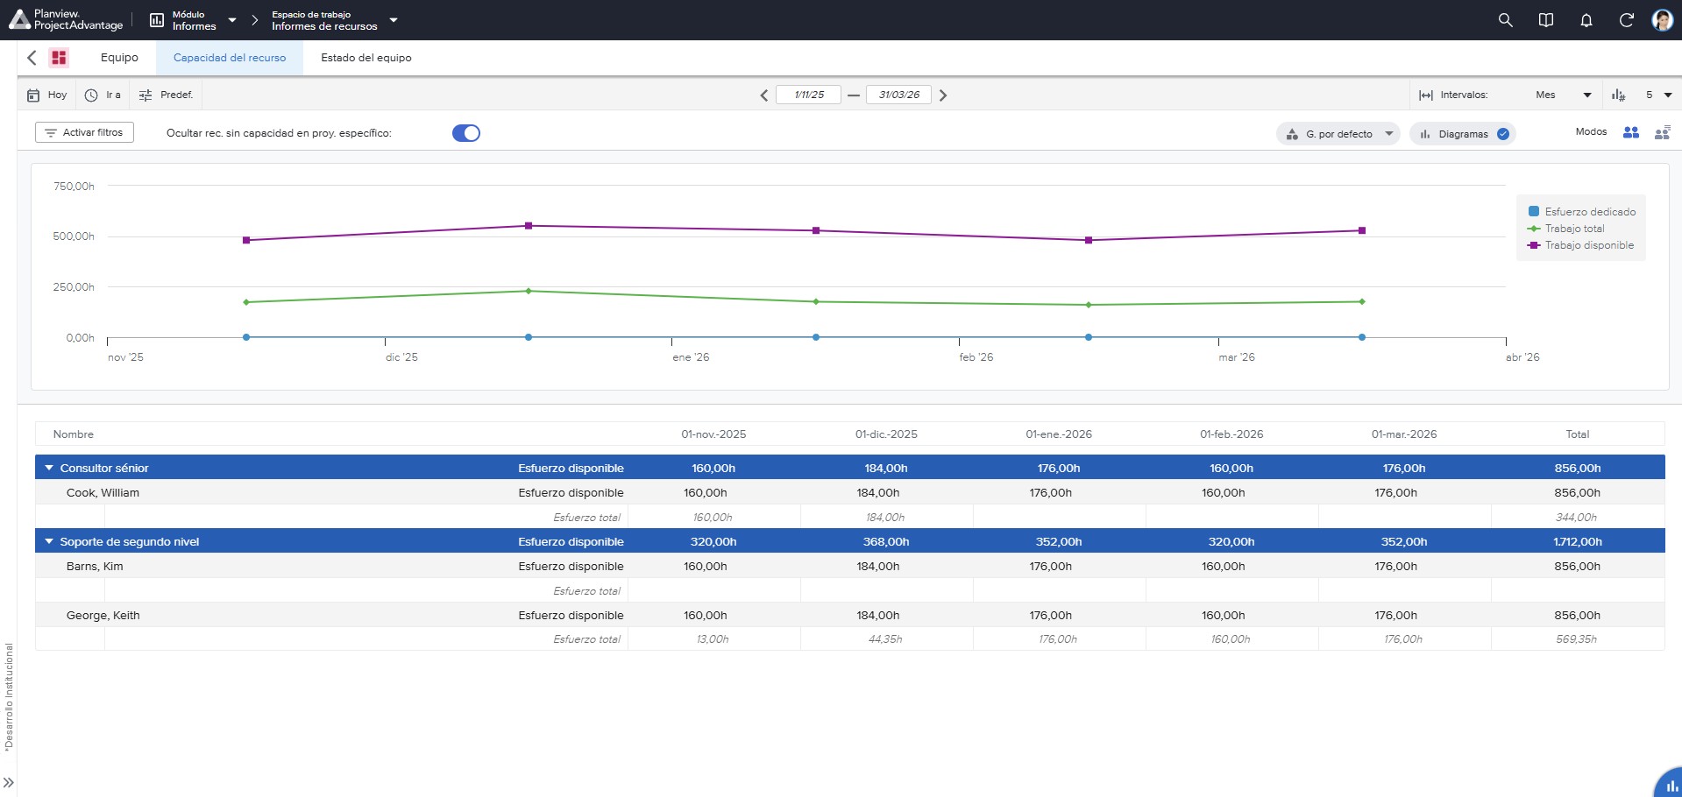Open the user profile avatar
This screenshot has width=1682, height=797.
pos(1663,20)
